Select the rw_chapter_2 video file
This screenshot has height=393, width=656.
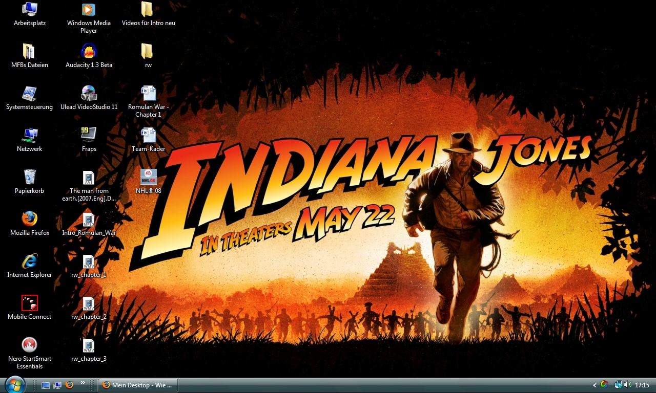point(89,303)
